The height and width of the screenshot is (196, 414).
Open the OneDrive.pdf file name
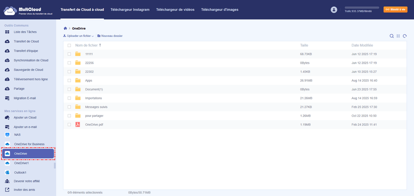click(94, 124)
